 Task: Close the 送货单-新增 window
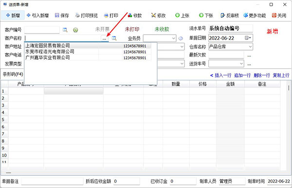(285, 4)
